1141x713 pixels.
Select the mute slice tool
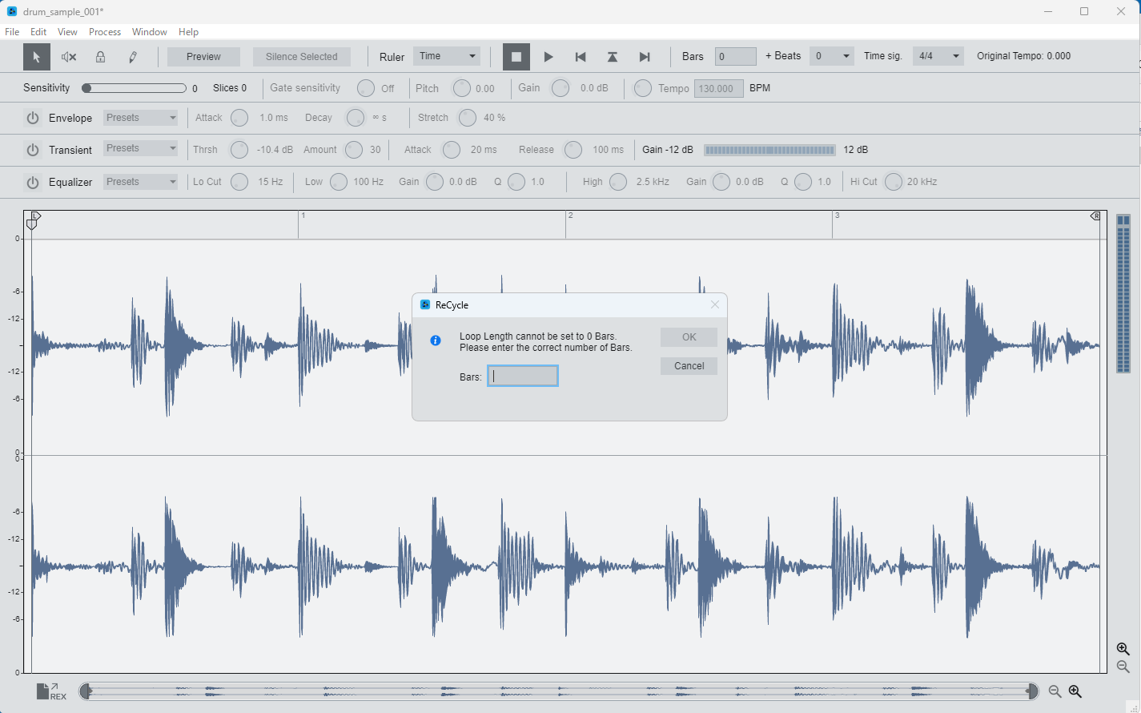coord(69,57)
